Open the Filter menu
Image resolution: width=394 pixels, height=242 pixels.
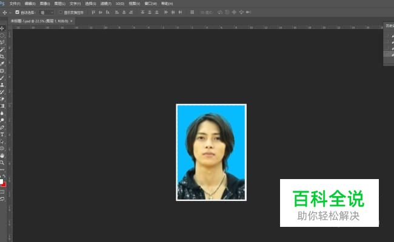tap(106, 4)
